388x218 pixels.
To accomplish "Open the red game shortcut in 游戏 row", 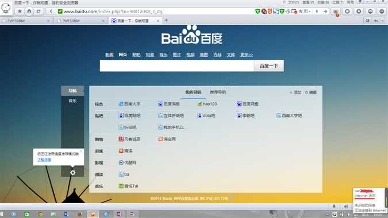I will pyautogui.click(x=126, y=151).
